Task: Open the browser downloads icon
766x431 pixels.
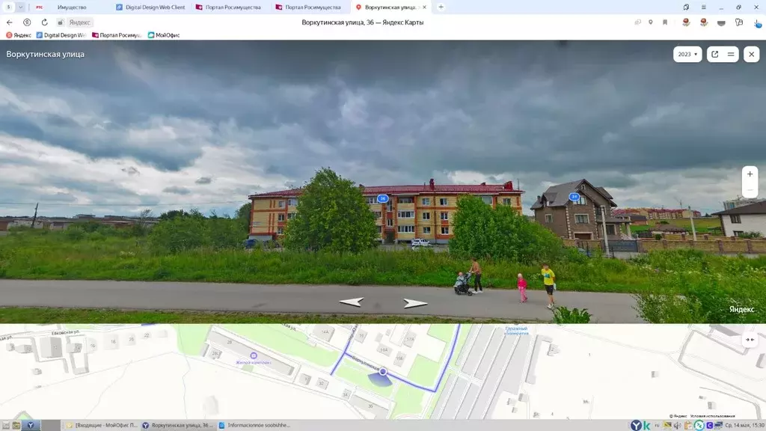Action: coord(758,23)
